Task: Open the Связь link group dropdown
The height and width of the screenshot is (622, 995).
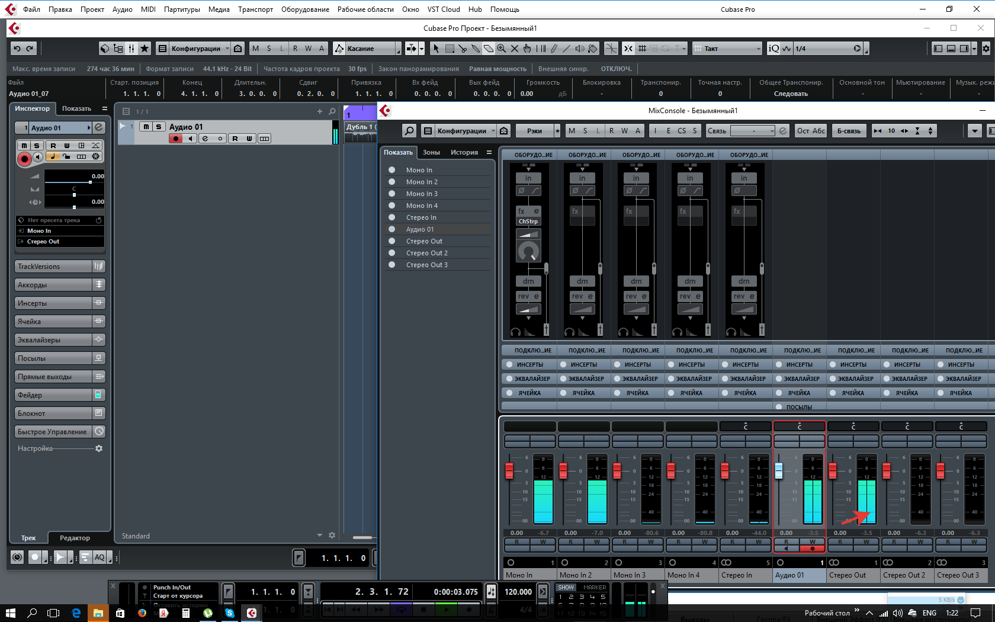Action: click(753, 131)
